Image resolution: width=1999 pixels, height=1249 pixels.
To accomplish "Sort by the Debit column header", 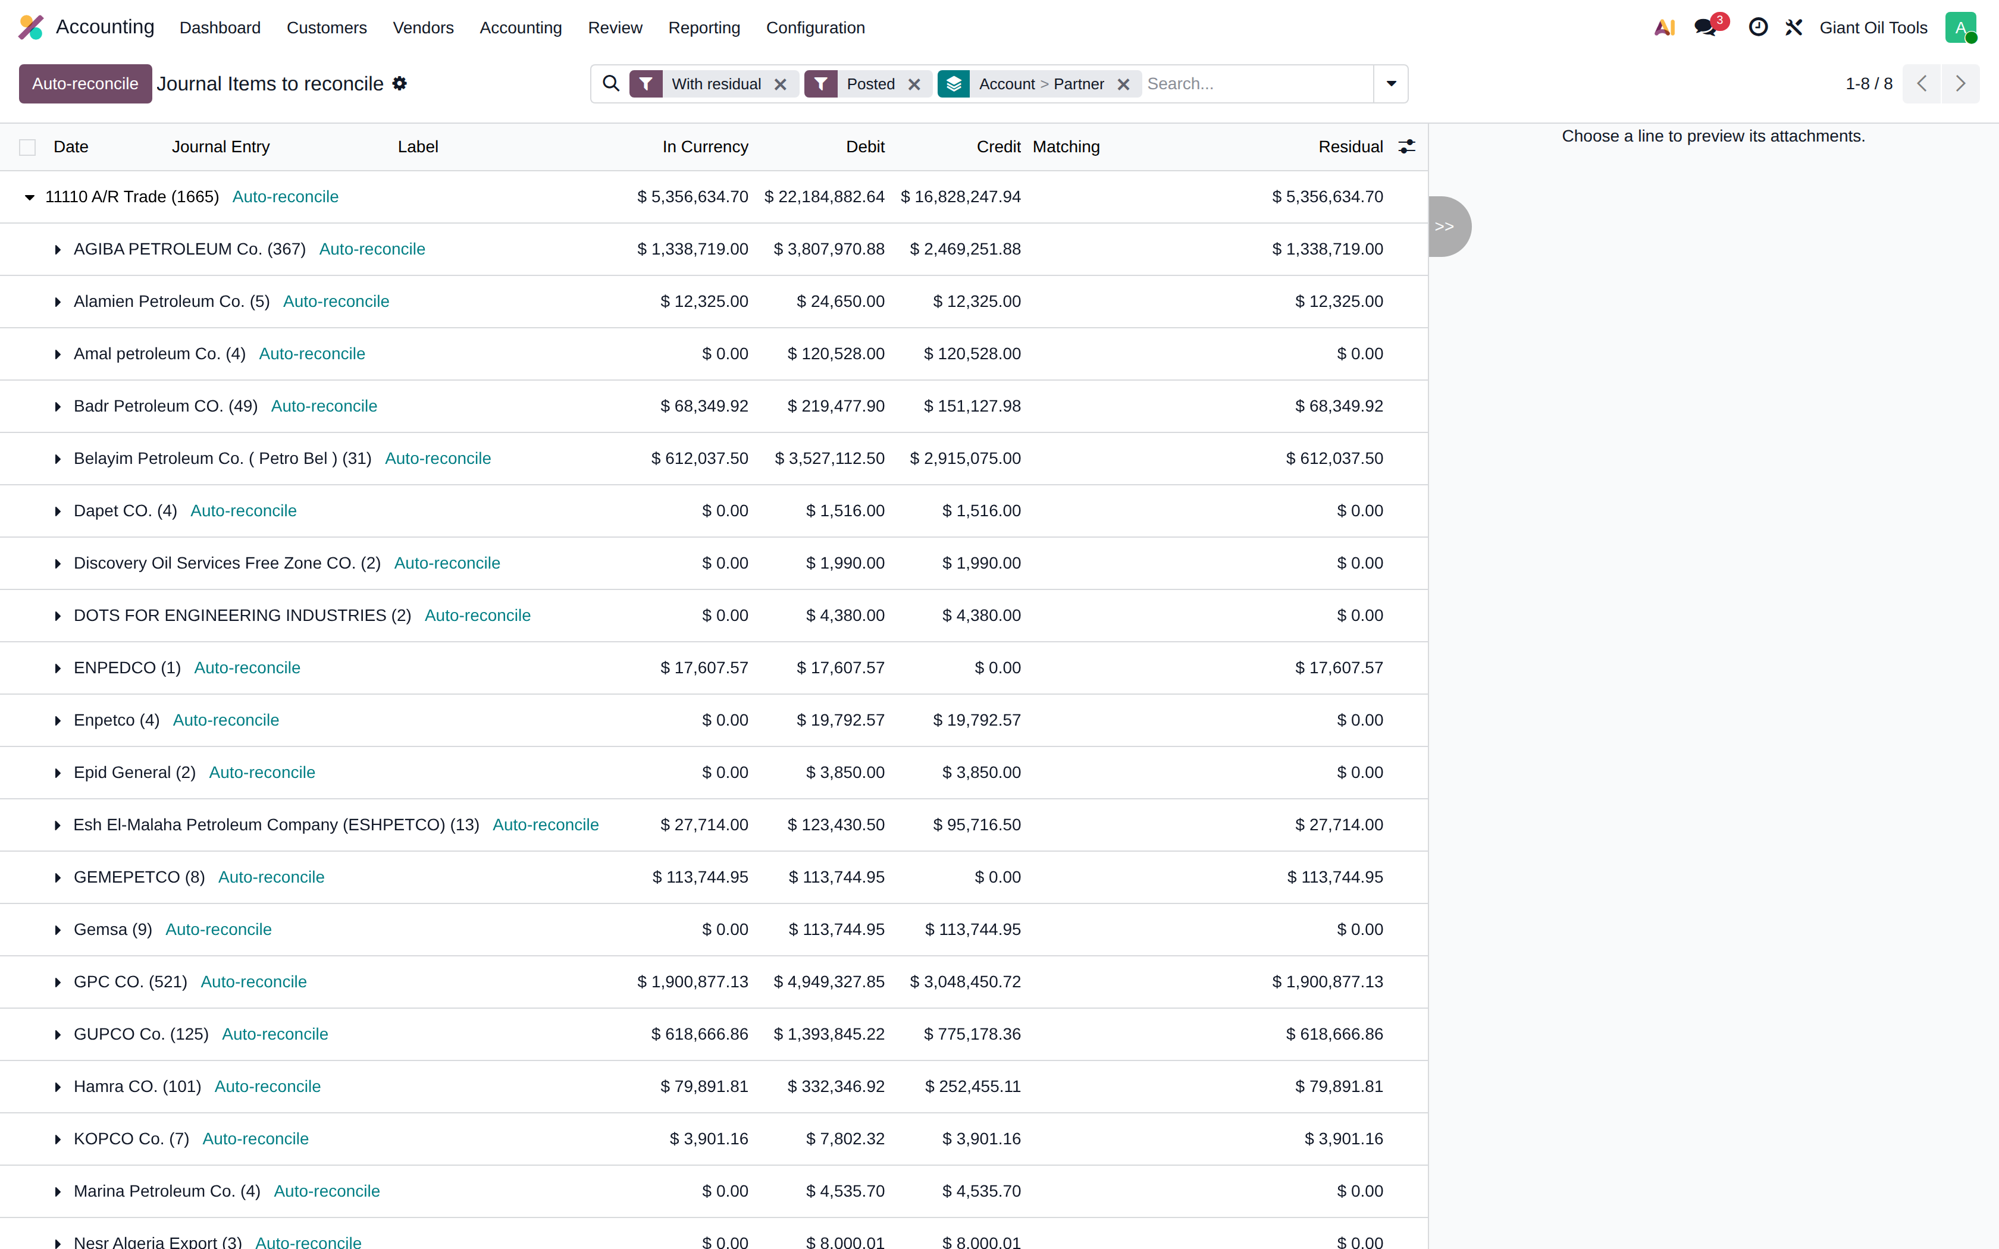I will pyautogui.click(x=865, y=146).
